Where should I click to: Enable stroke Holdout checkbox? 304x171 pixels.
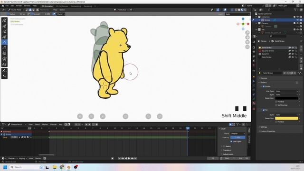click(276, 102)
